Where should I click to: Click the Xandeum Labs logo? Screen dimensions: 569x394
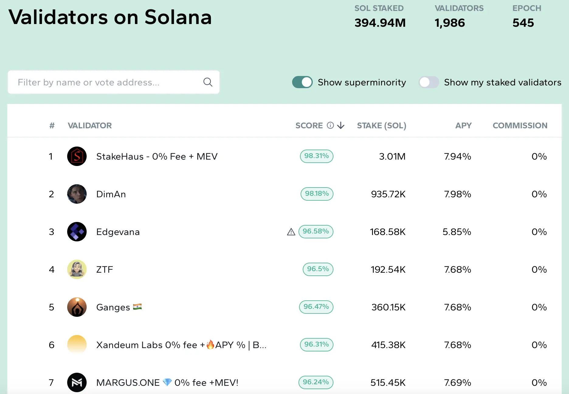(x=77, y=345)
